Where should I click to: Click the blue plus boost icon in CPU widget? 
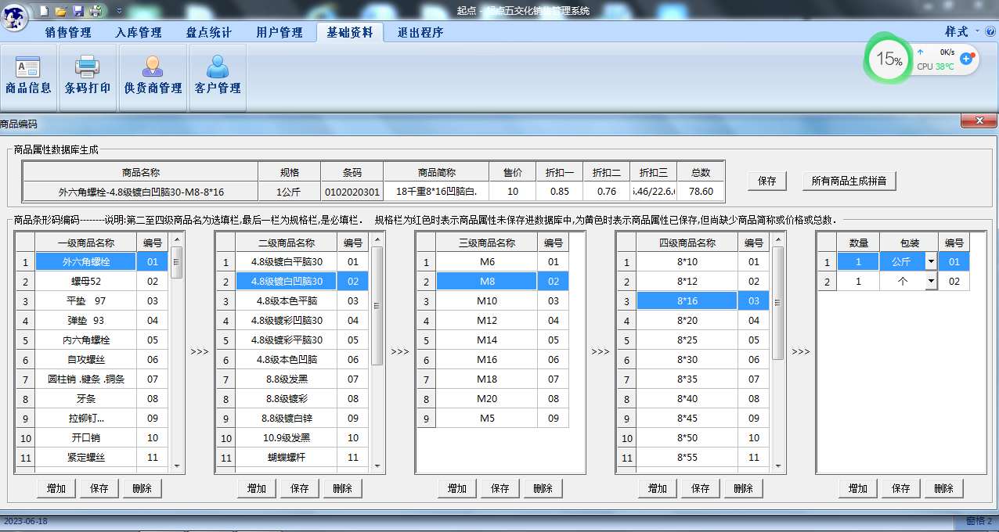pos(966,59)
